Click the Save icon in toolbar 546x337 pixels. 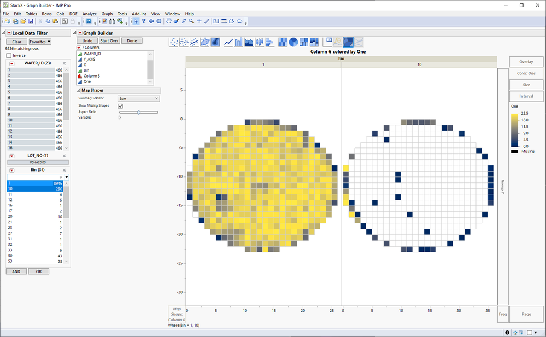click(31, 21)
